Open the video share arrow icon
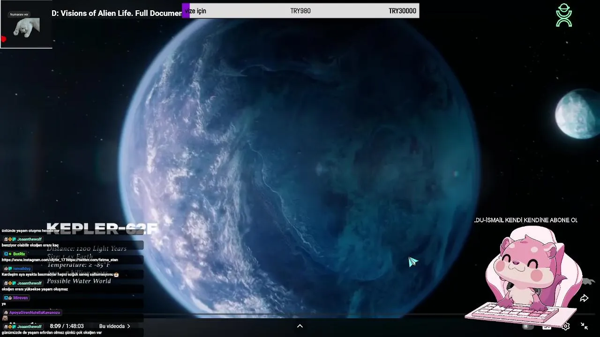 [584, 298]
